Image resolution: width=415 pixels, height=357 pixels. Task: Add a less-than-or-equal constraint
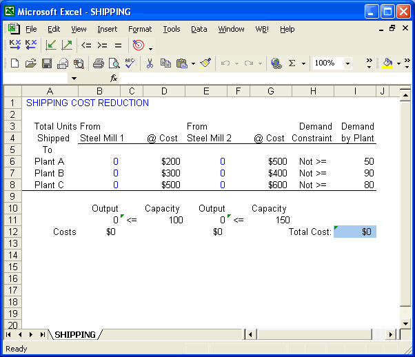click(86, 45)
